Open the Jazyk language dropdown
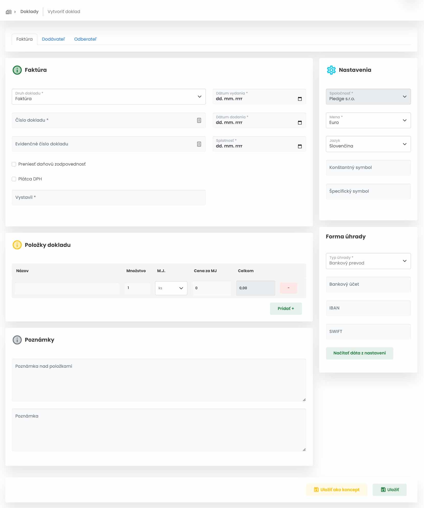This screenshot has width=424, height=508. 368,144
